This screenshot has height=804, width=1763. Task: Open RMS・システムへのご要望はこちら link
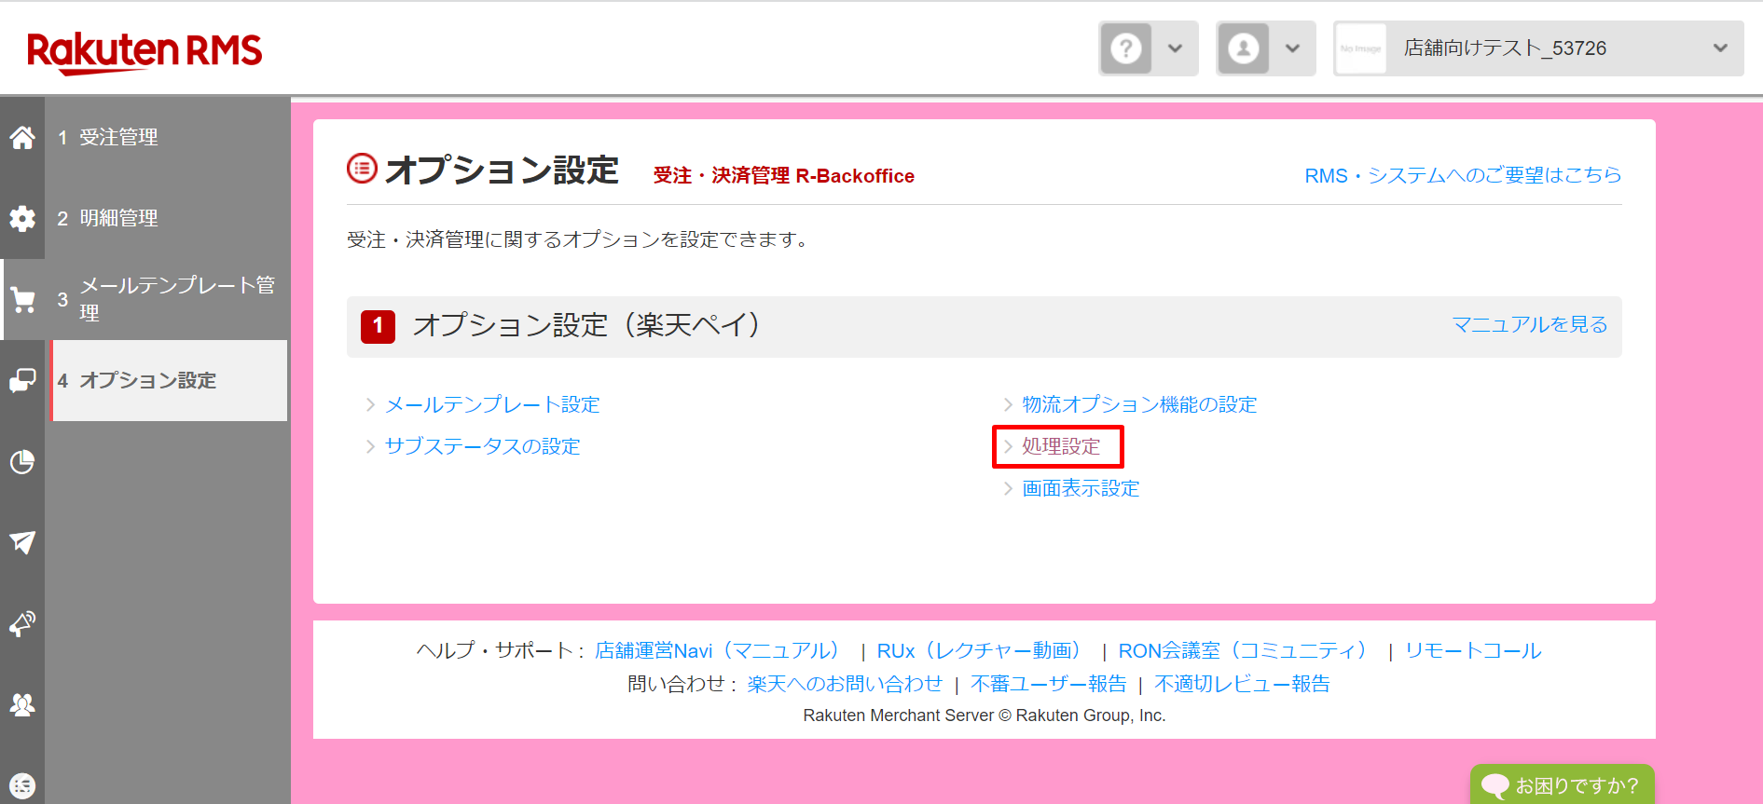pos(1463,175)
